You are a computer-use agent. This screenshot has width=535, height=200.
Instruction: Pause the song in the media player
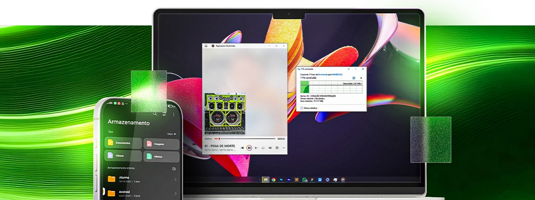(x=249, y=148)
